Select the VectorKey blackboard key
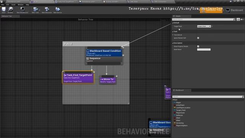Image resolution: width=245 pixels, height=138 pixels. (180, 123)
